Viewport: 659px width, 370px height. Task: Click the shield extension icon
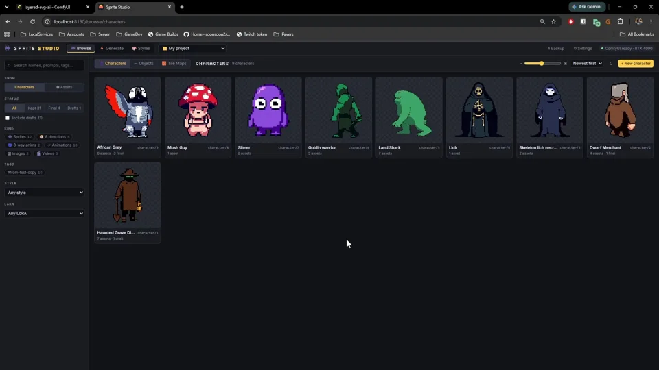click(583, 21)
